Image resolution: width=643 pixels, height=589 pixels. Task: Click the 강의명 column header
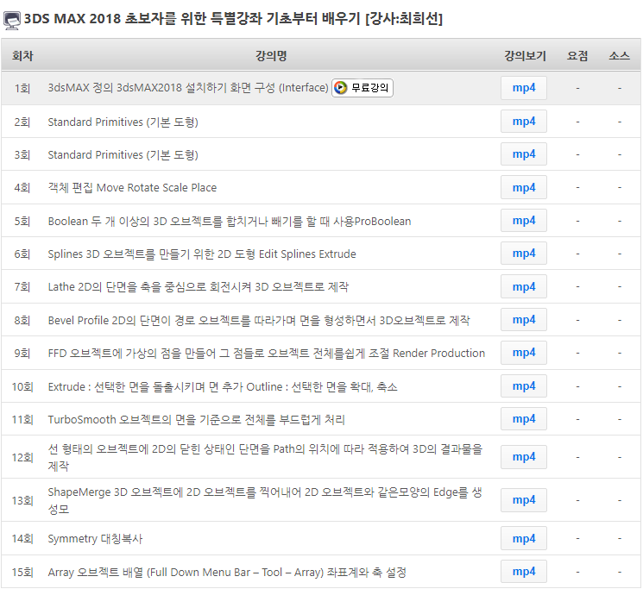pos(271,56)
